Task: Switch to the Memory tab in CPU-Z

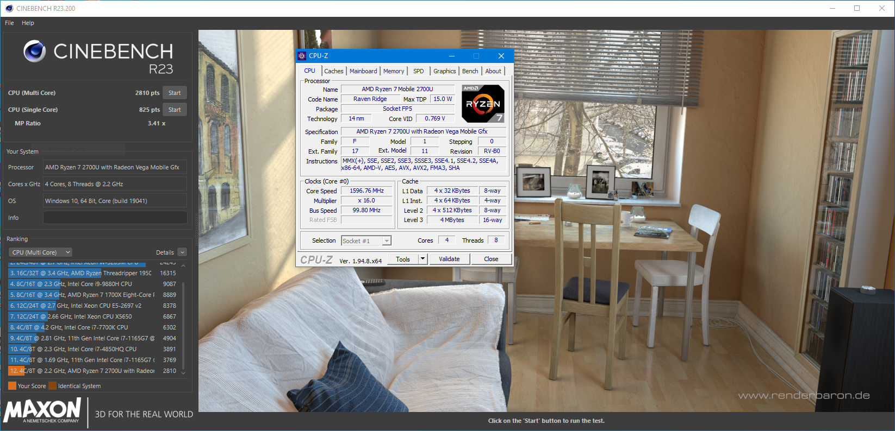Action: point(394,71)
